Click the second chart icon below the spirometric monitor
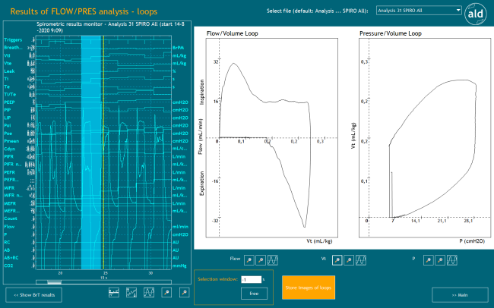The image size is (494, 308). pyautogui.click(x=131, y=292)
